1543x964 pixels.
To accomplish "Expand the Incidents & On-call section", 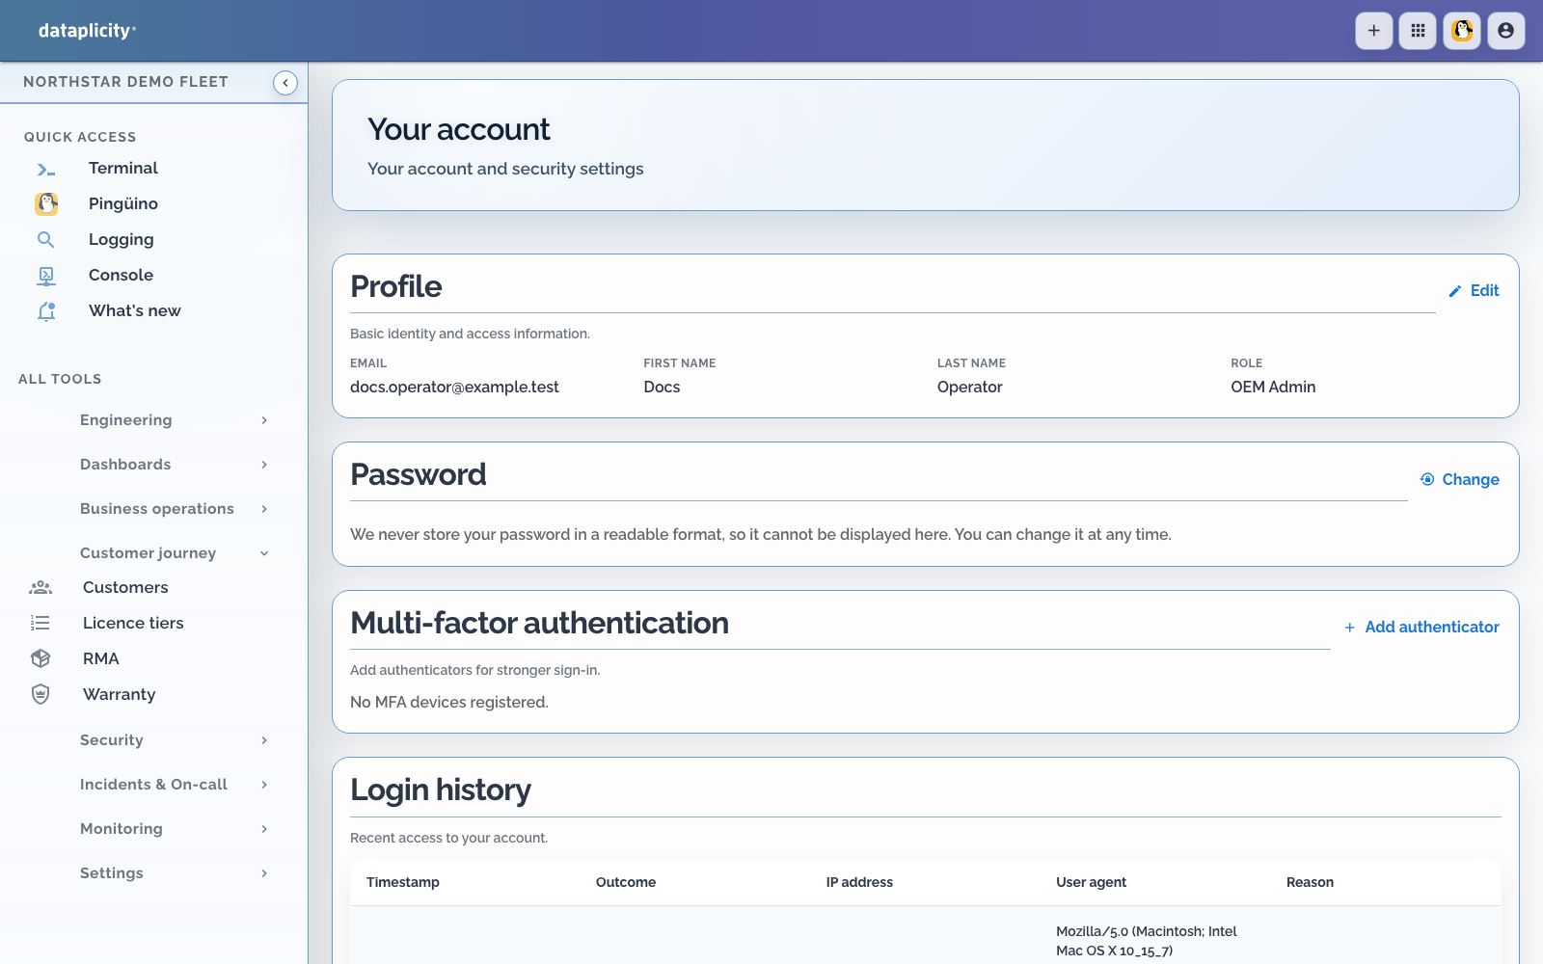I will (x=174, y=785).
